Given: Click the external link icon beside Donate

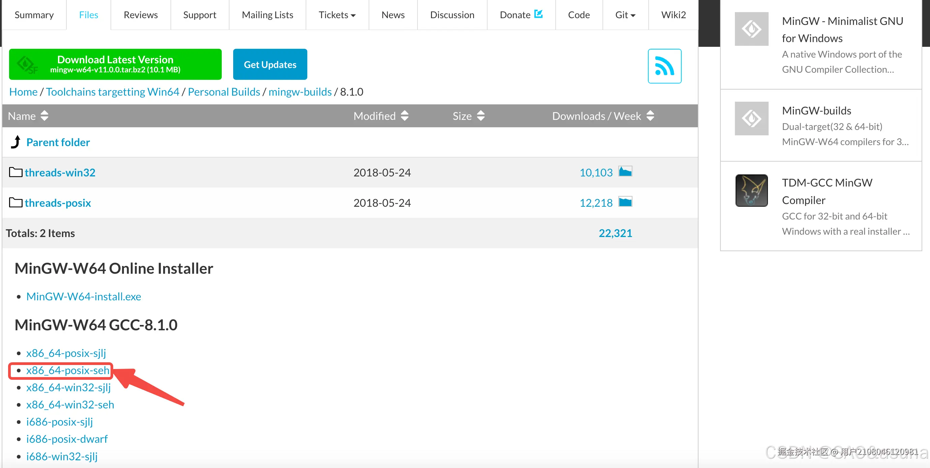Looking at the screenshot, I should pos(538,14).
